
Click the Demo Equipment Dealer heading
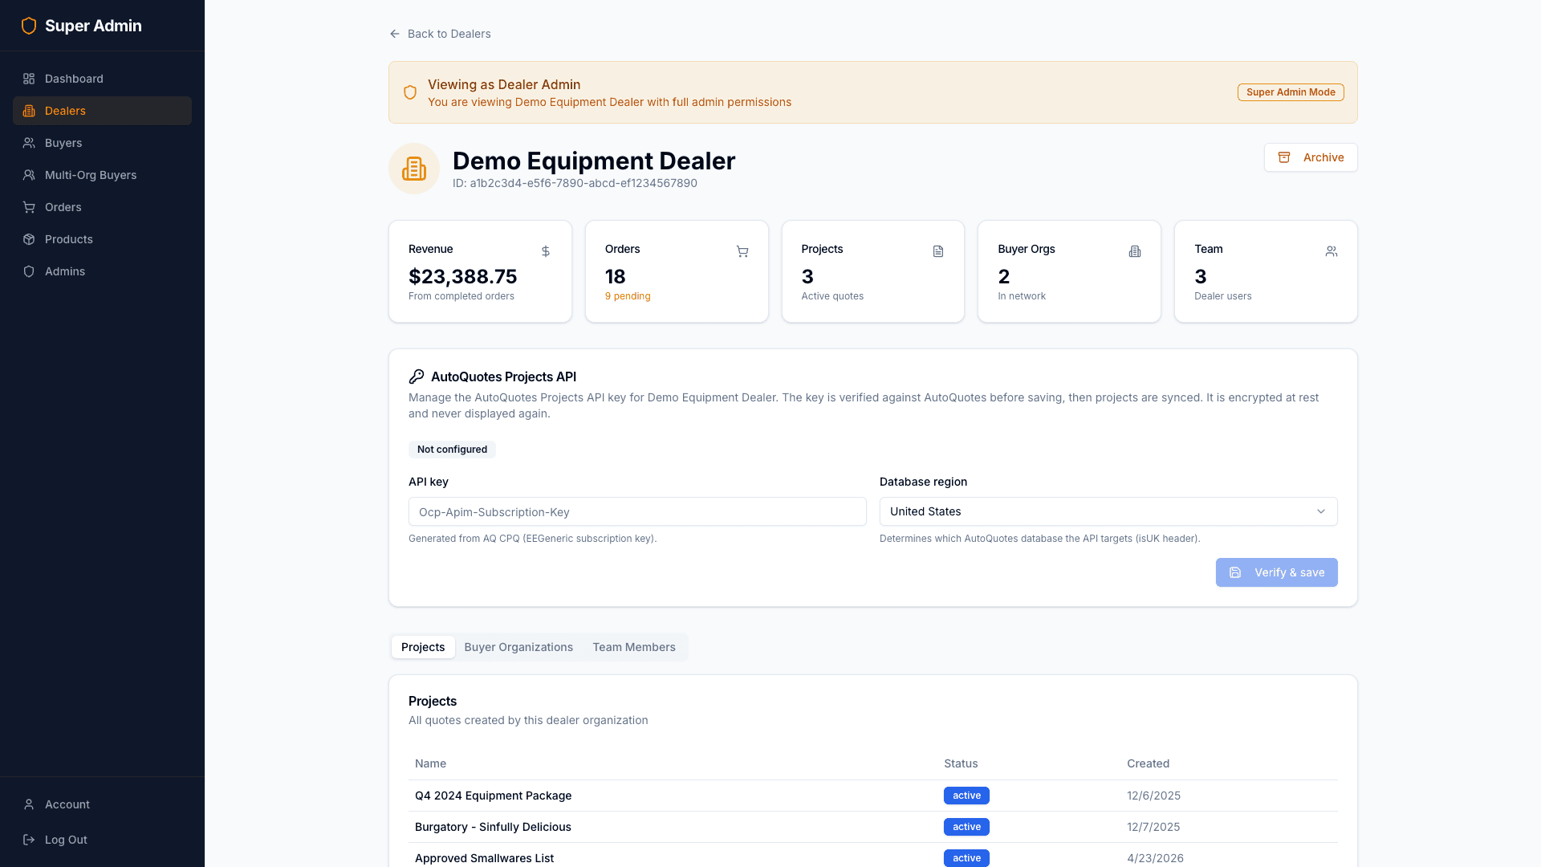pos(594,161)
